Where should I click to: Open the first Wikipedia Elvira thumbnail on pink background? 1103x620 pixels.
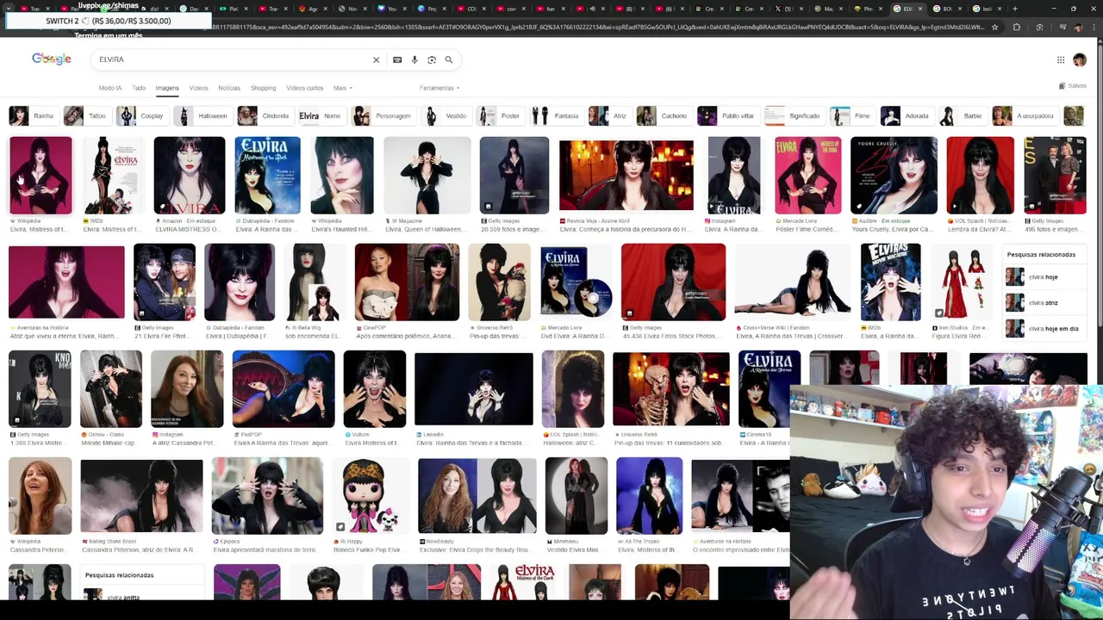(41, 175)
